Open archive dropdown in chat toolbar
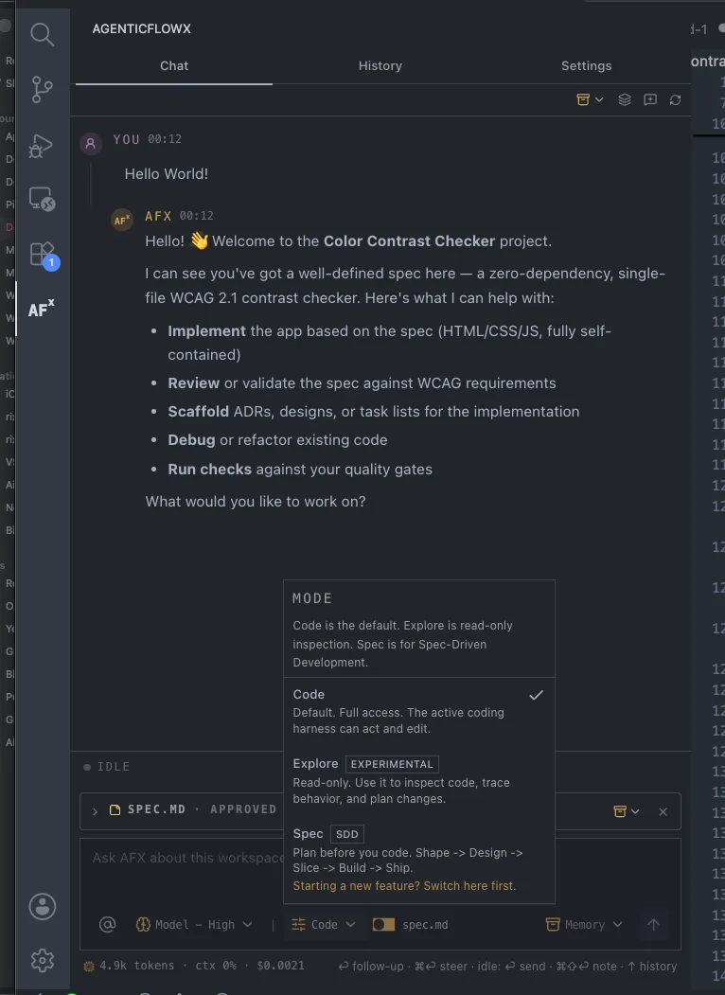Viewport: 725px width, 995px height. (590, 99)
